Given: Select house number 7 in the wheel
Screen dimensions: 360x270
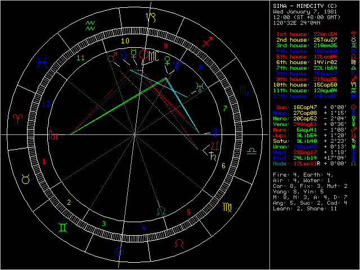Looking at the screenshot, I should point(225,108).
